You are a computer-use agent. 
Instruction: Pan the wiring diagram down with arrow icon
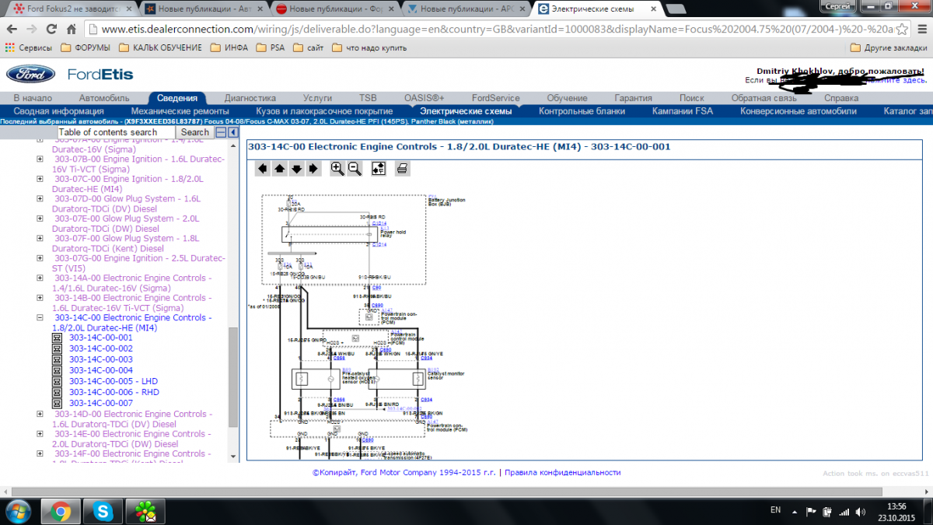pos(296,169)
